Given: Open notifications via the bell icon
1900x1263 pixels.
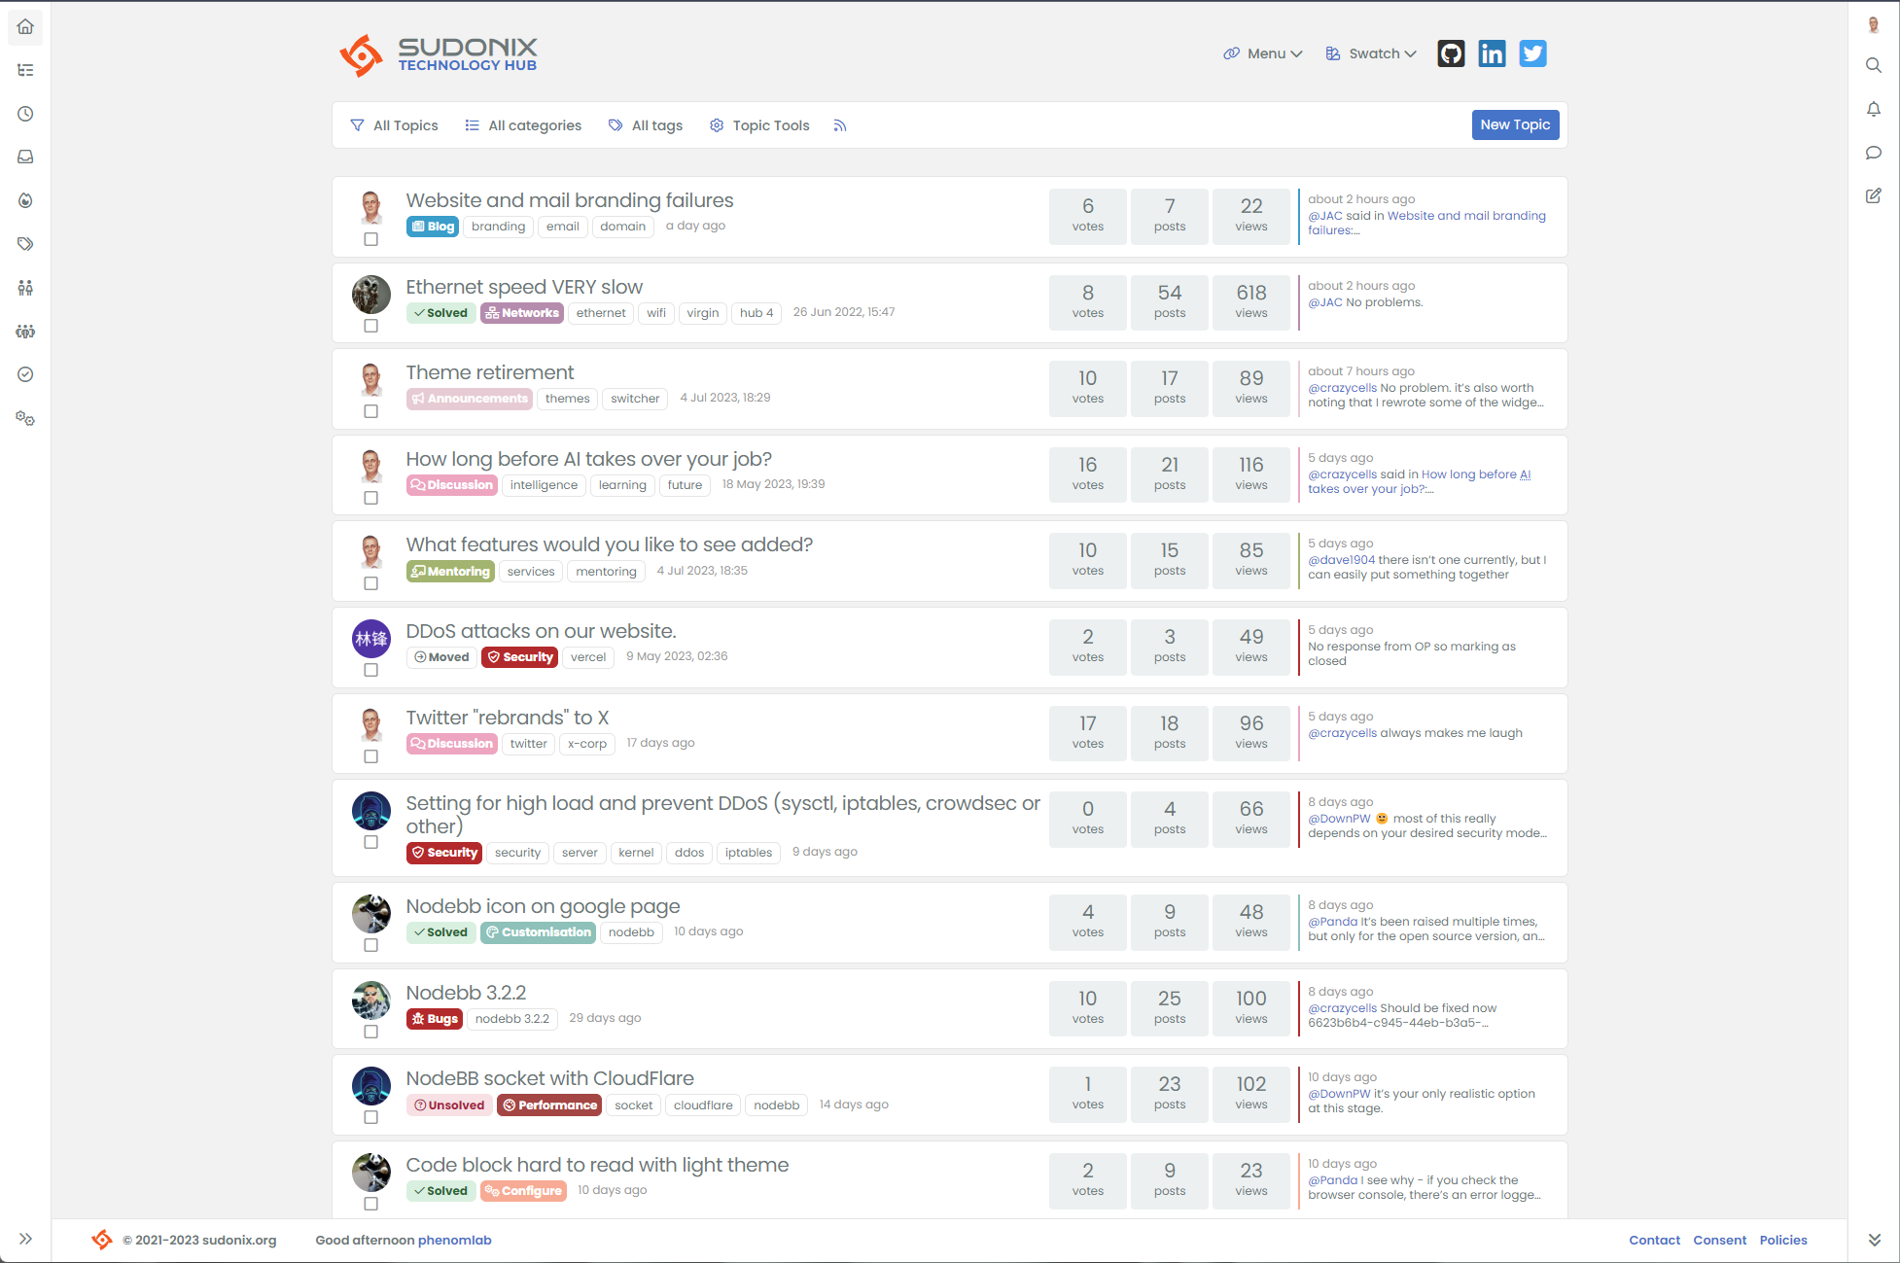Looking at the screenshot, I should coord(1875,109).
